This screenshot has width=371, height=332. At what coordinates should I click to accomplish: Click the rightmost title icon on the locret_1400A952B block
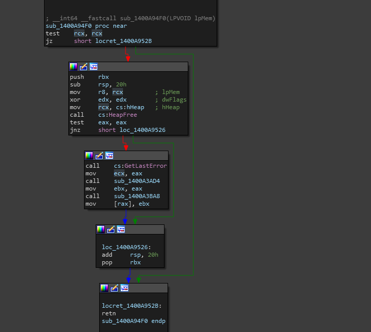point(125,288)
